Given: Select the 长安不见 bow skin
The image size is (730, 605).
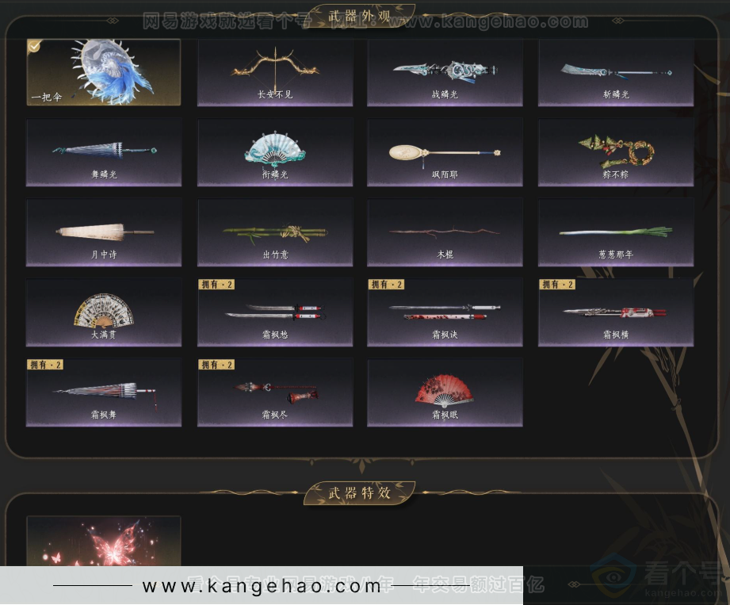Looking at the screenshot, I should [274, 73].
